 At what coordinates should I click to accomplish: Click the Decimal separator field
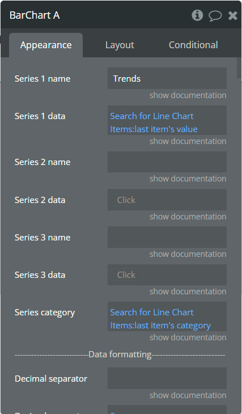(x=167, y=378)
